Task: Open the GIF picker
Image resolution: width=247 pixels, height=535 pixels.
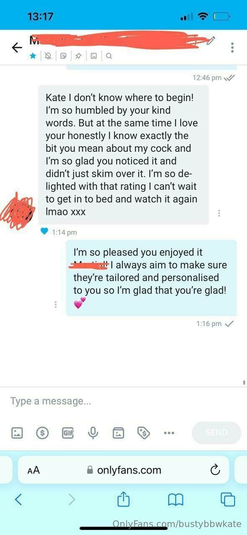Action: click(68, 433)
